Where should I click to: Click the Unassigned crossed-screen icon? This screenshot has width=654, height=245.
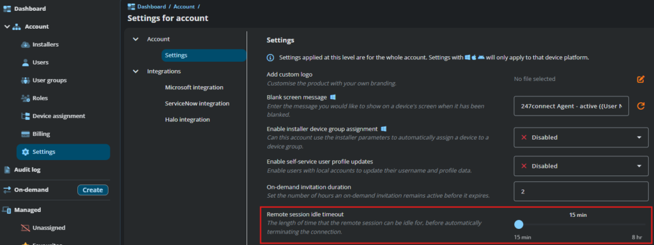pyautogui.click(x=26, y=228)
